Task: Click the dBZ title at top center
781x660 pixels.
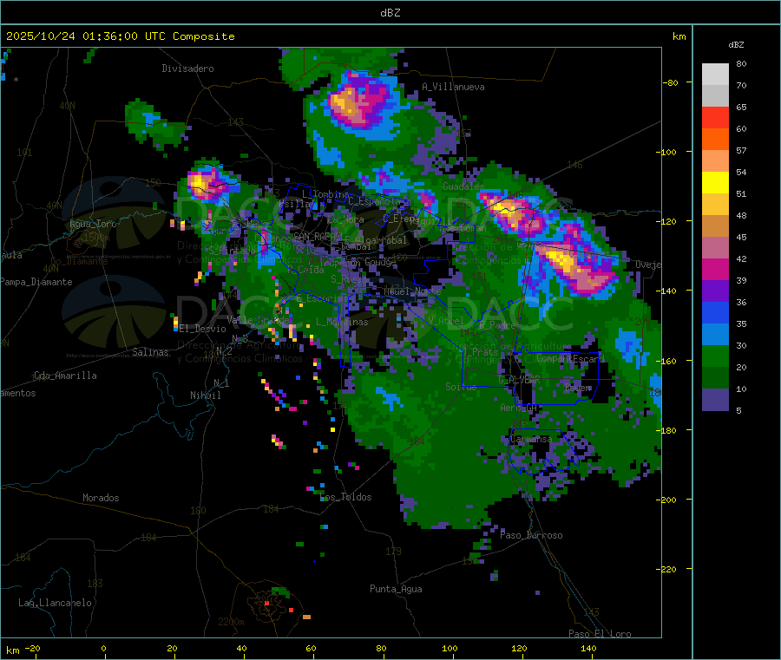Action: pyautogui.click(x=390, y=13)
